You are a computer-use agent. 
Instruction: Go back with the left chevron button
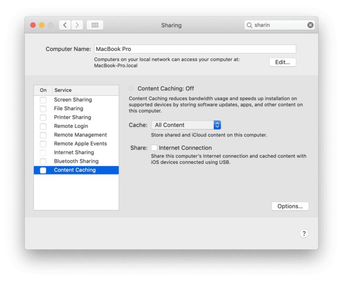pyautogui.click(x=65, y=25)
